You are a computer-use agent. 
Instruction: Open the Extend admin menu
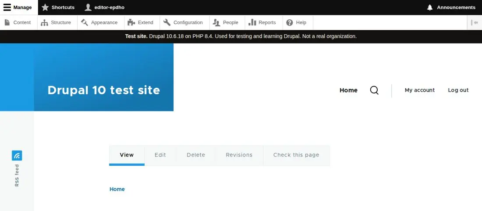[x=142, y=22]
